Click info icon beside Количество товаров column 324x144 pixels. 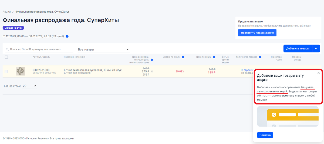260,57
